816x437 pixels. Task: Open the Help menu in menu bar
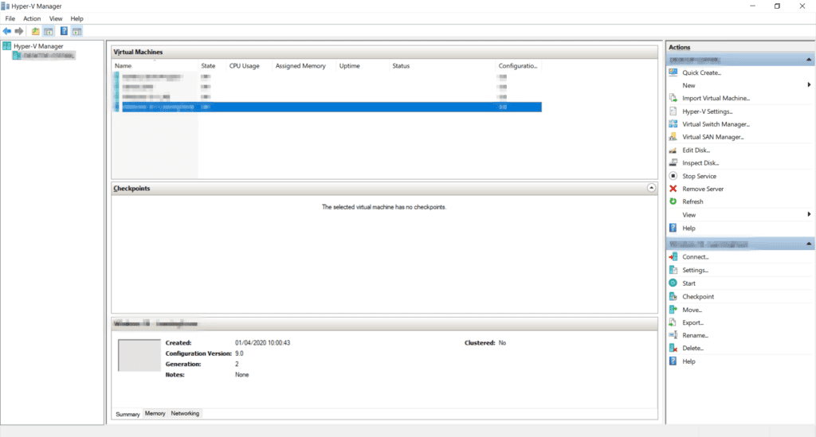(76, 18)
